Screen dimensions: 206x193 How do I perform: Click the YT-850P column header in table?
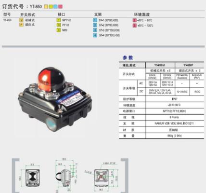pos(190,65)
